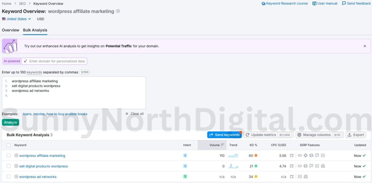Check the wordpress ad networks row checkbox

[x=9, y=176]
